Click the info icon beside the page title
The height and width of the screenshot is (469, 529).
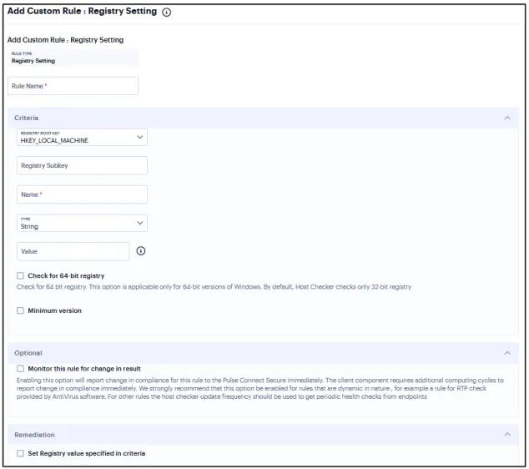coord(166,13)
